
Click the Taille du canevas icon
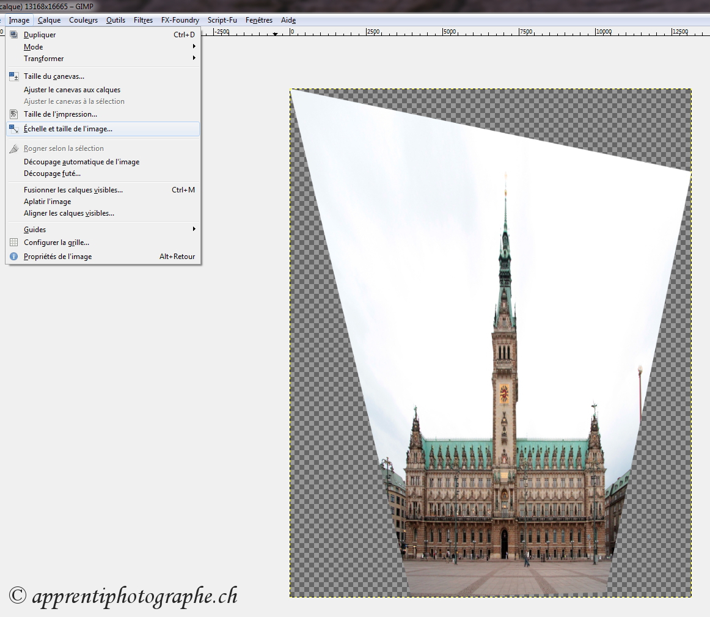pos(13,76)
